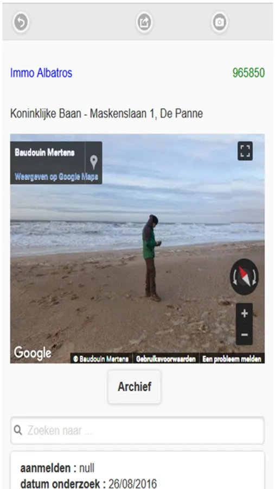Tap the back arrow icon in top bar
The width and height of the screenshot is (275, 489).
[x=21, y=22]
